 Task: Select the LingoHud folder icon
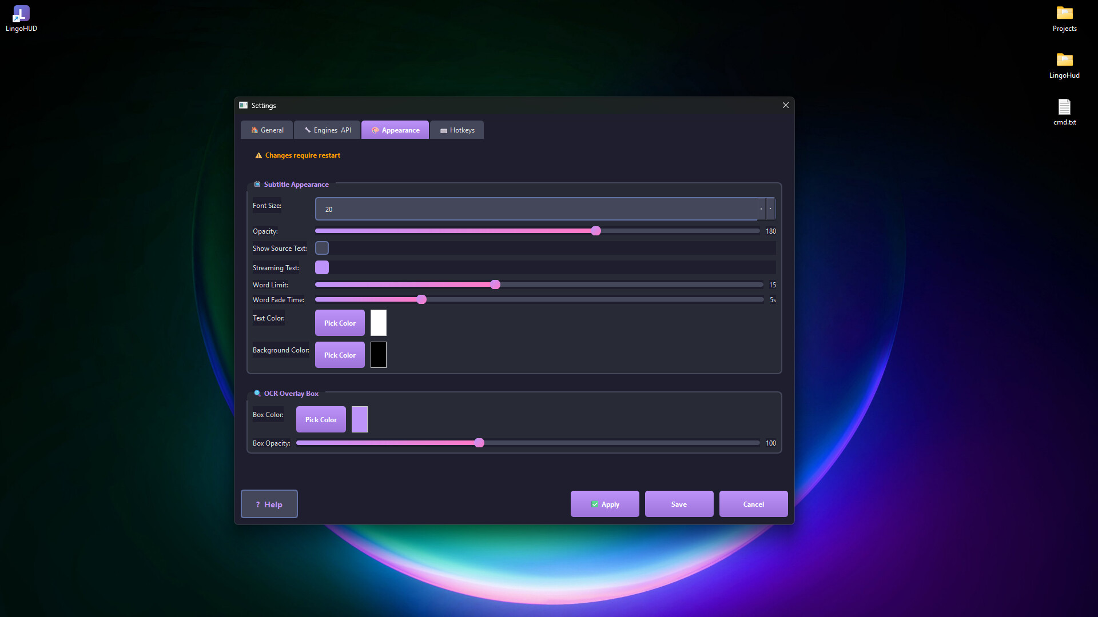(1064, 61)
